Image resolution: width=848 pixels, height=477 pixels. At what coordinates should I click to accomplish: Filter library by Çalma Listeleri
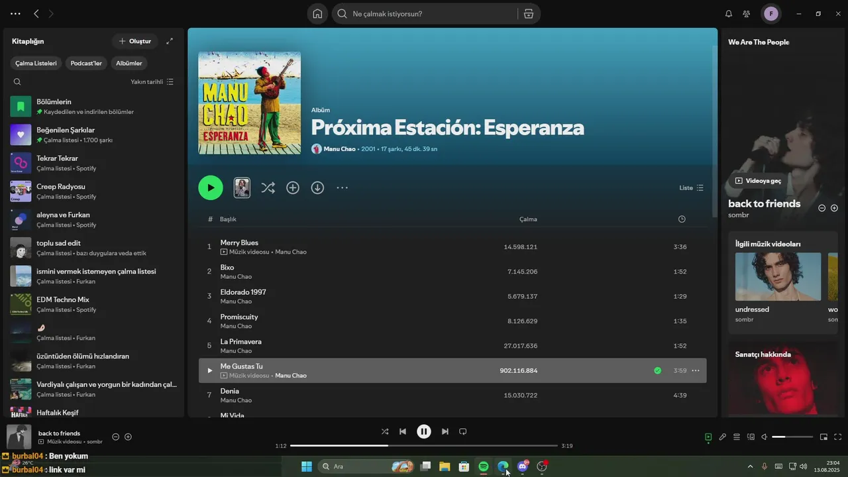click(x=36, y=64)
